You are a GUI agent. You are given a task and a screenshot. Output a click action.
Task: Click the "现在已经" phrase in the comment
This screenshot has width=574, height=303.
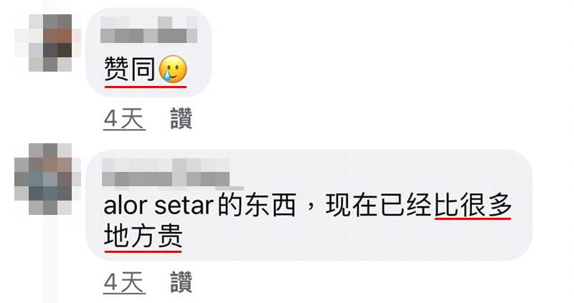(x=378, y=206)
